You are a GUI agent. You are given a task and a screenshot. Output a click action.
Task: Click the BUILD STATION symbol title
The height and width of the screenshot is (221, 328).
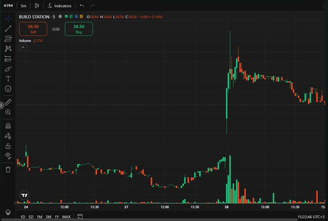coord(37,17)
